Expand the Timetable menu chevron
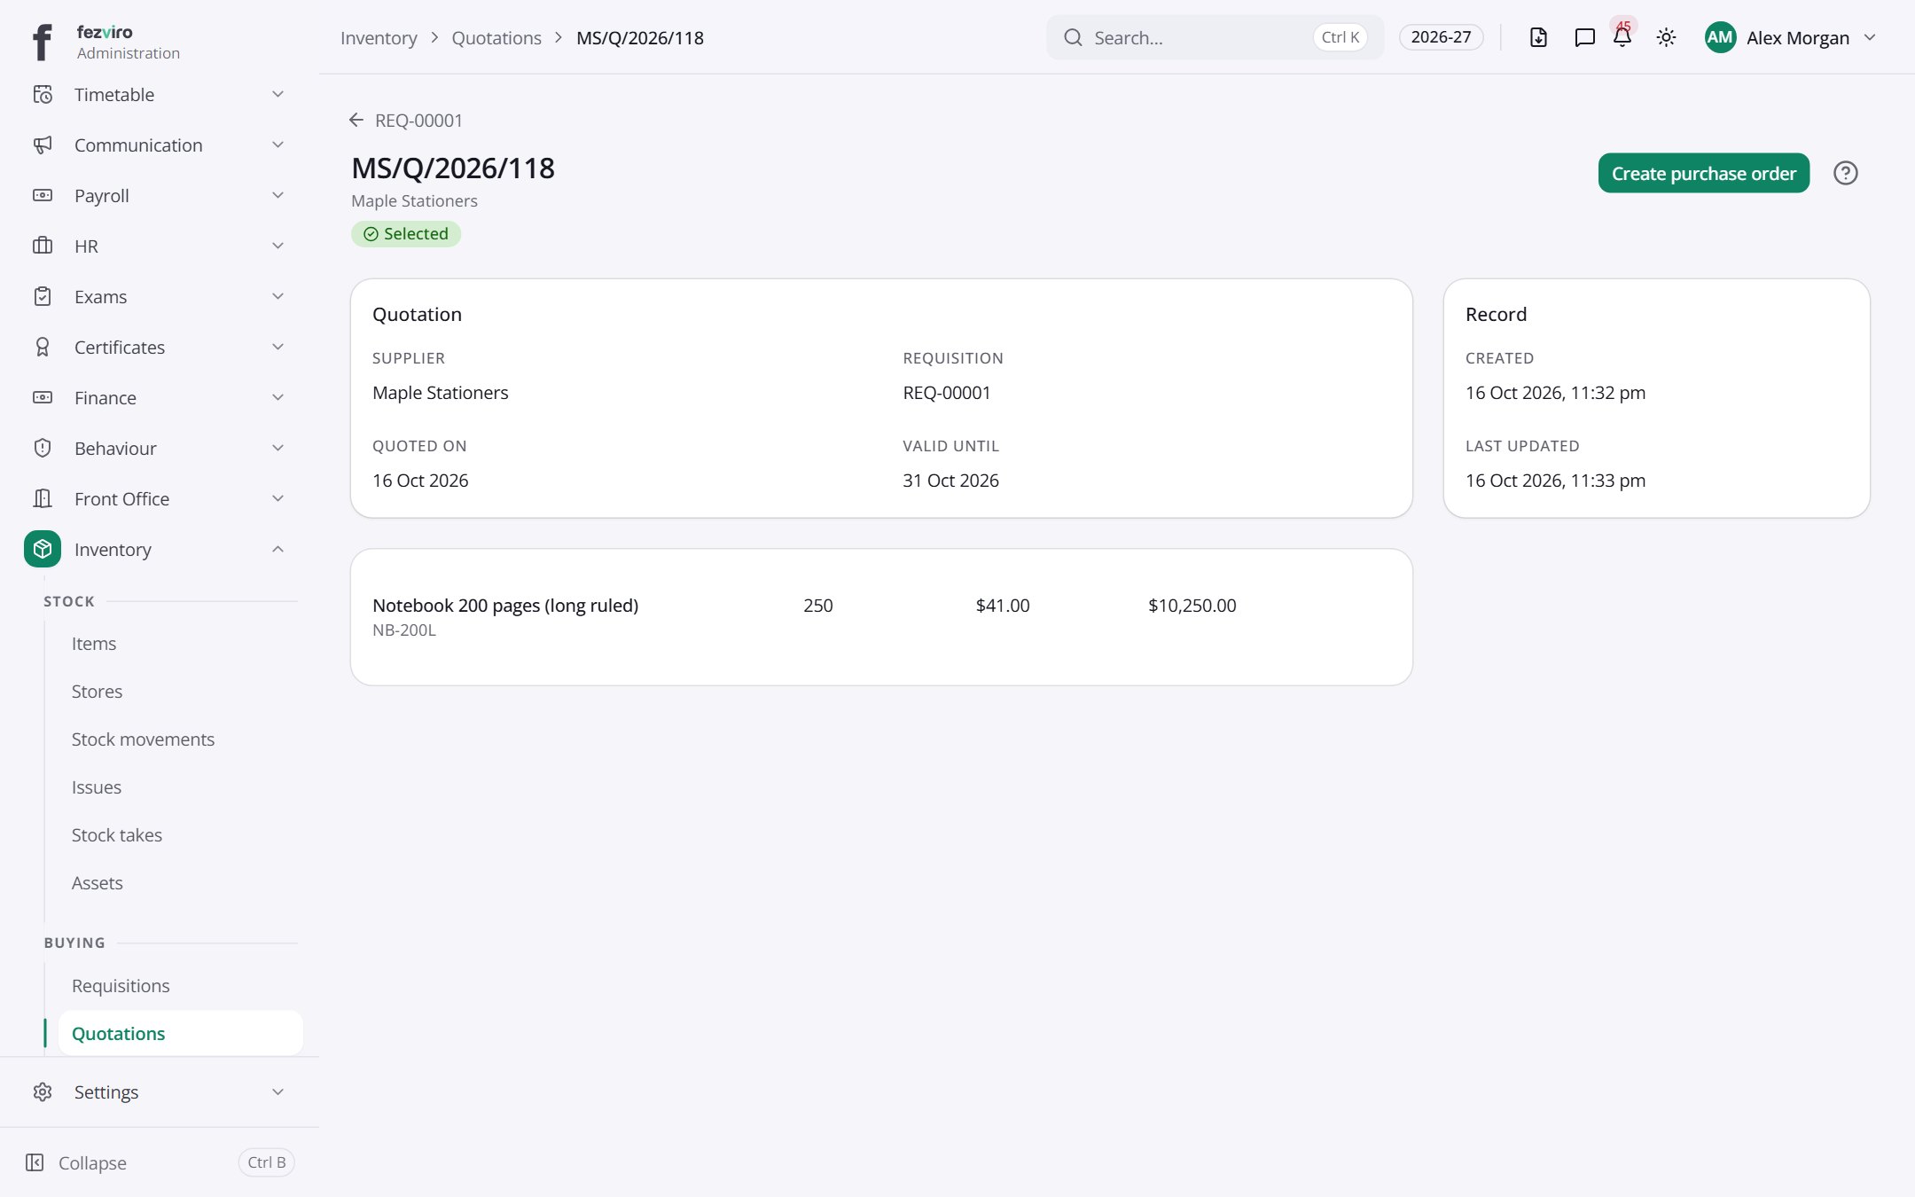 (x=277, y=94)
